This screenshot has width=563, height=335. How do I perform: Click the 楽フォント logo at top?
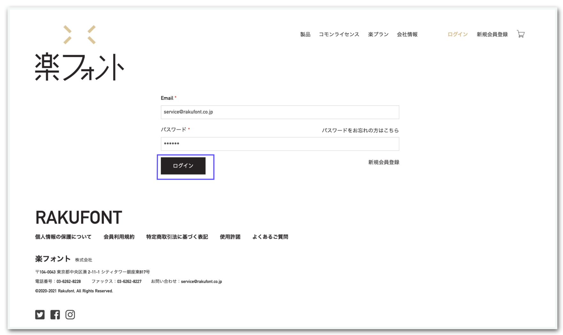(x=79, y=53)
